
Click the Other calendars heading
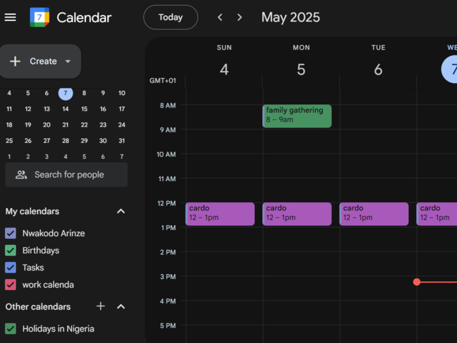coord(38,306)
